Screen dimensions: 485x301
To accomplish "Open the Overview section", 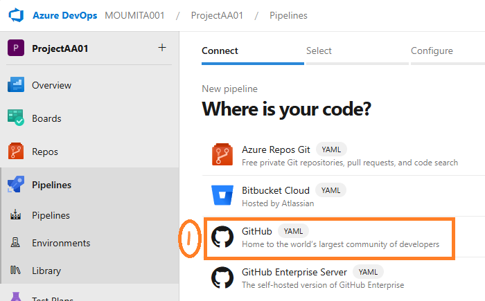I will point(52,85).
